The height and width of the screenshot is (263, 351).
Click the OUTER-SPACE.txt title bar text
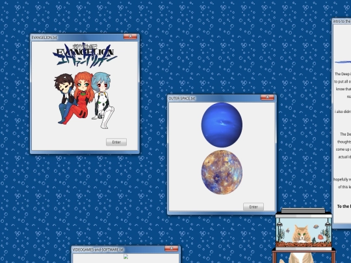click(x=182, y=99)
